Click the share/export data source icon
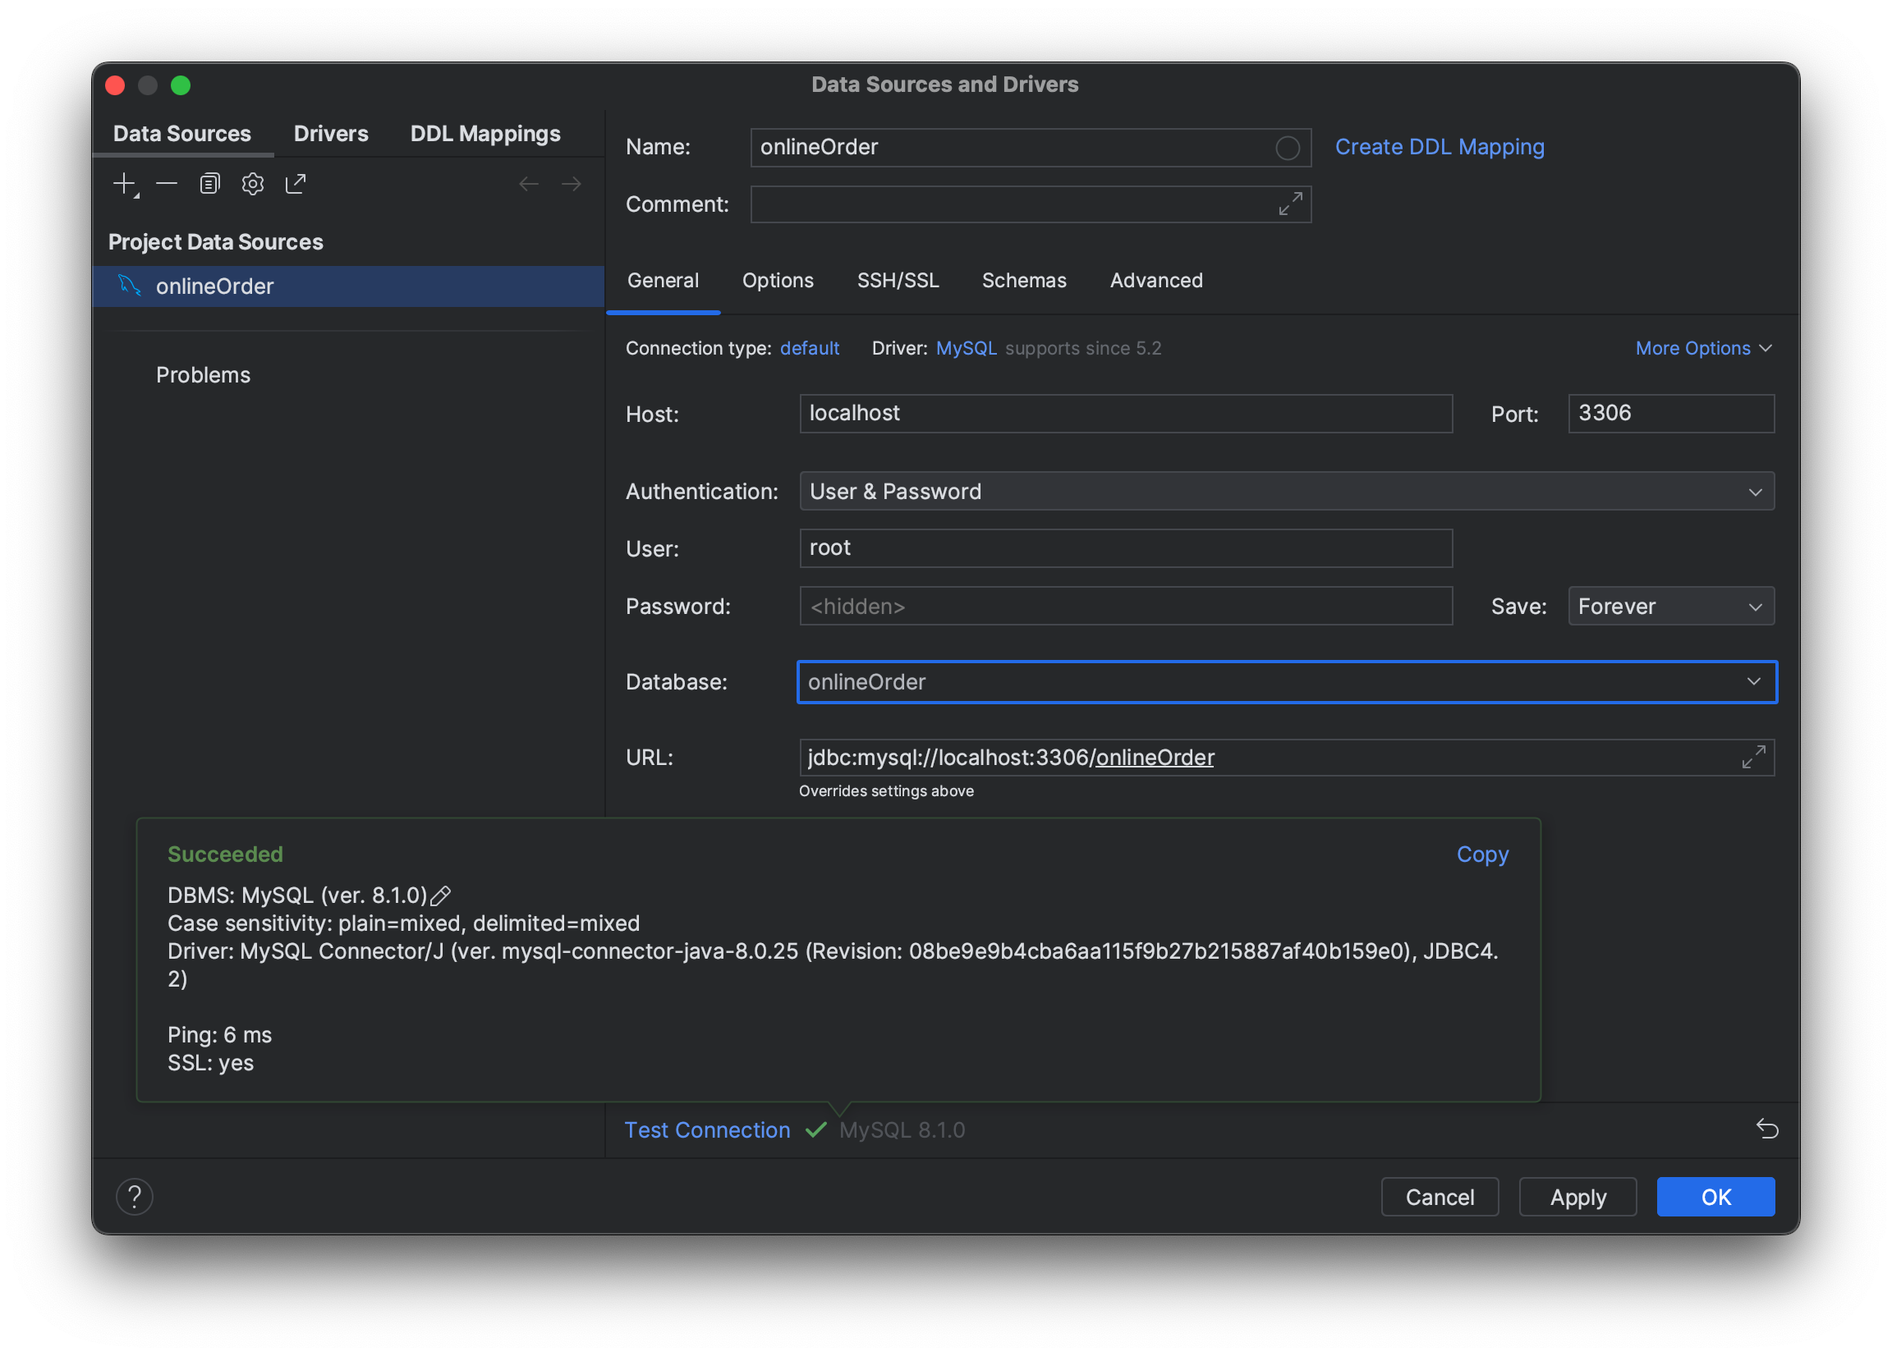This screenshot has height=1356, width=1892. point(295,183)
